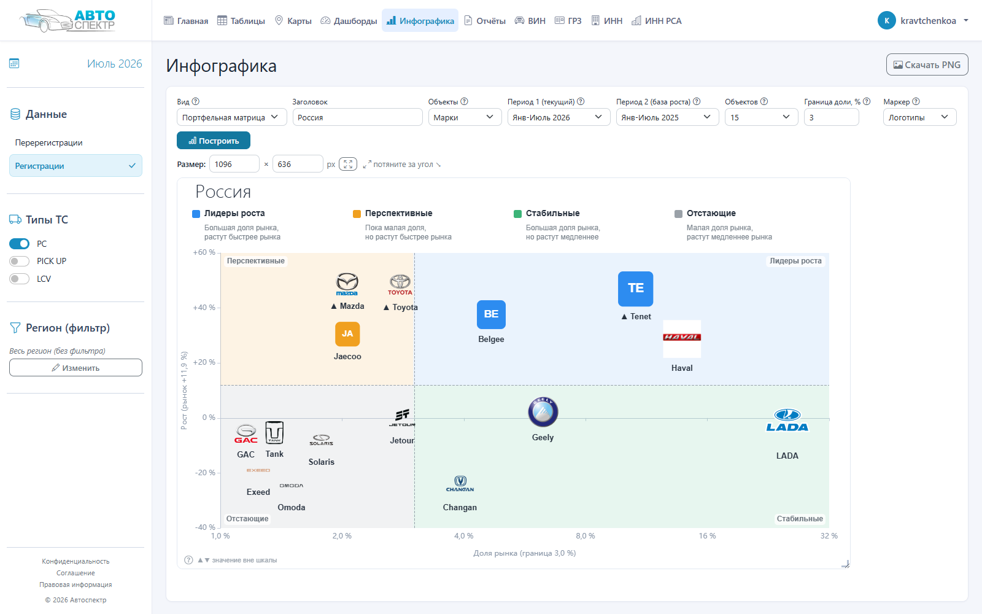Click the help icon next to Маркер
982x614 pixels.
tap(916, 101)
